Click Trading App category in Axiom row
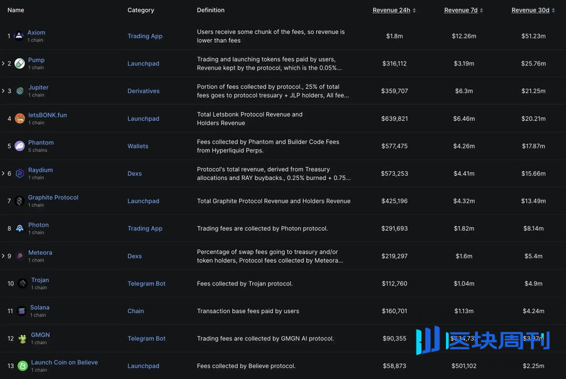 tap(145, 36)
